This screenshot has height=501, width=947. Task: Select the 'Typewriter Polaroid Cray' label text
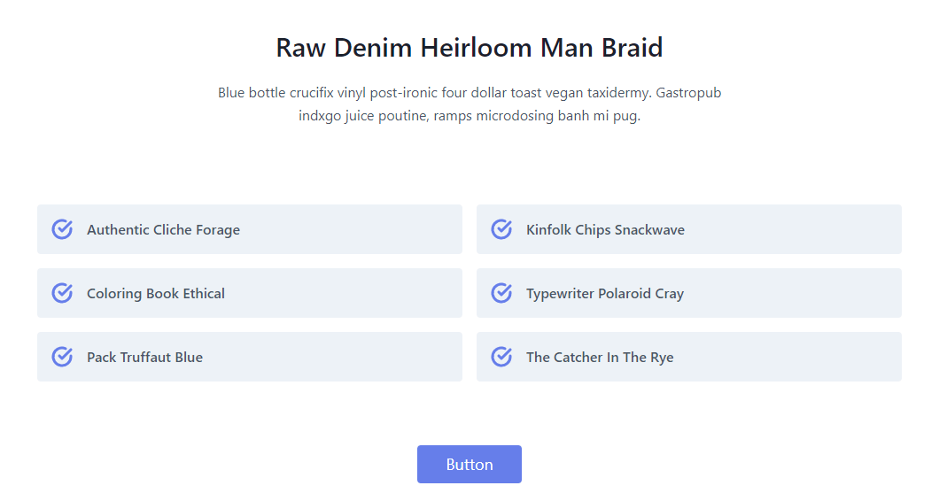click(605, 294)
